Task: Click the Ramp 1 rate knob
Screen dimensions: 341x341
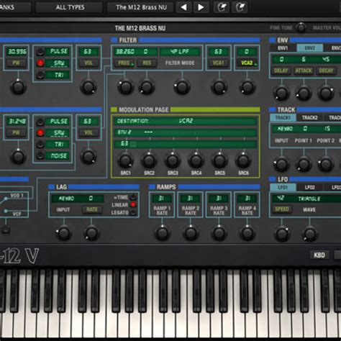Action: pos(162,233)
